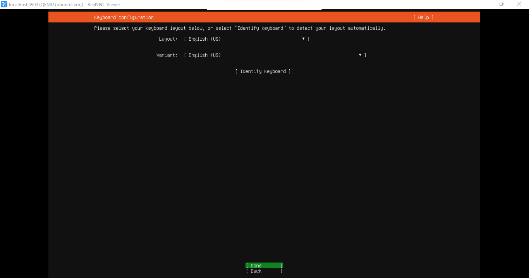Confirm with the Done button
The width and height of the screenshot is (529, 278).
click(264, 266)
